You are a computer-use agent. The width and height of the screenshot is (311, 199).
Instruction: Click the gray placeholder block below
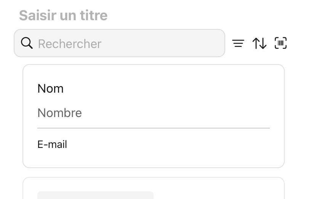click(95, 195)
